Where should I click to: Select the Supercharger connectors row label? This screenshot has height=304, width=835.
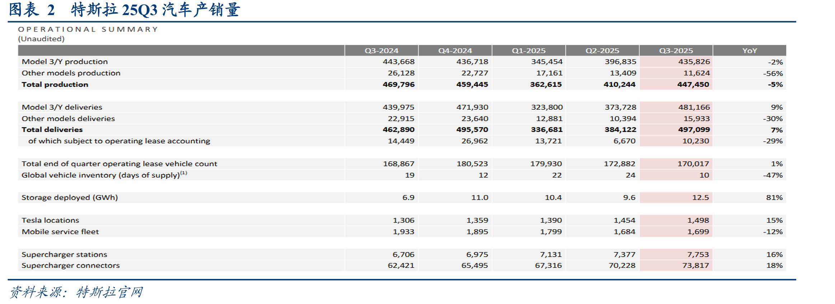point(71,266)
